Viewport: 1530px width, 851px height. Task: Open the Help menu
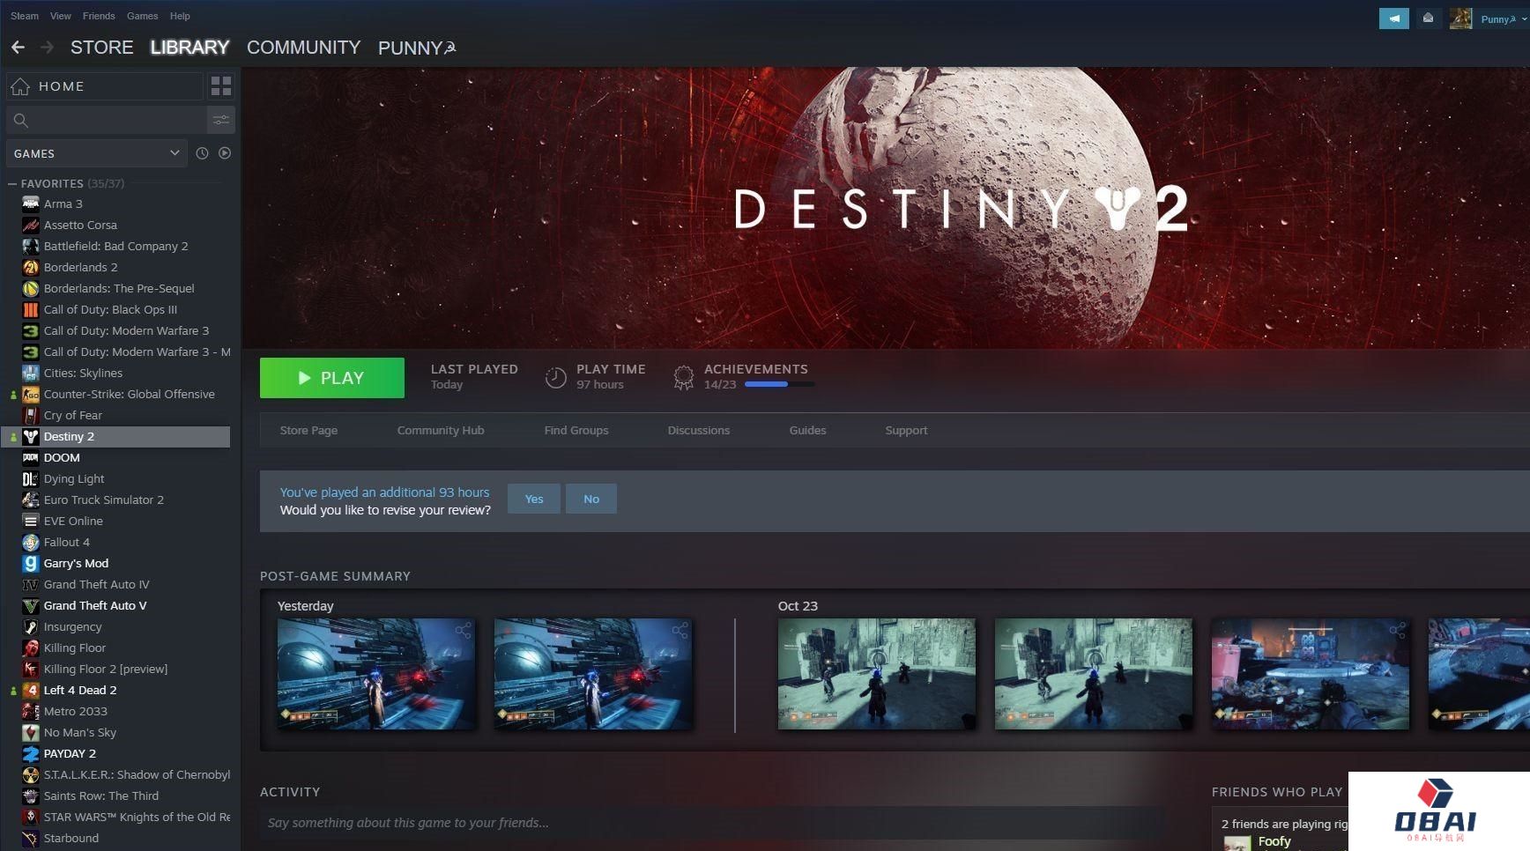(x=180, y=16)
